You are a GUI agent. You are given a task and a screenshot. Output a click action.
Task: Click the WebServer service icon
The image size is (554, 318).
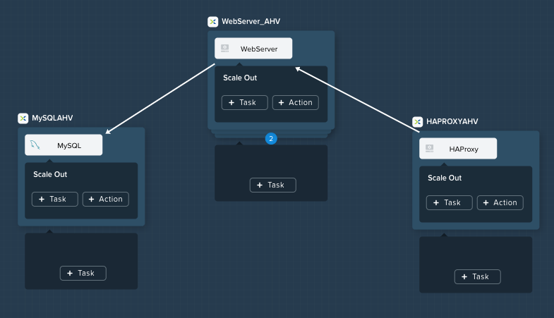tap(224, 49)
